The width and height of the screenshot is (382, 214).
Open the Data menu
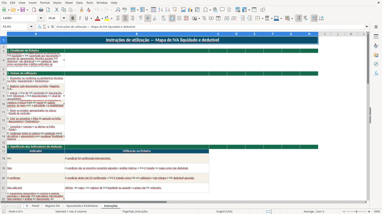click(79, 3)
